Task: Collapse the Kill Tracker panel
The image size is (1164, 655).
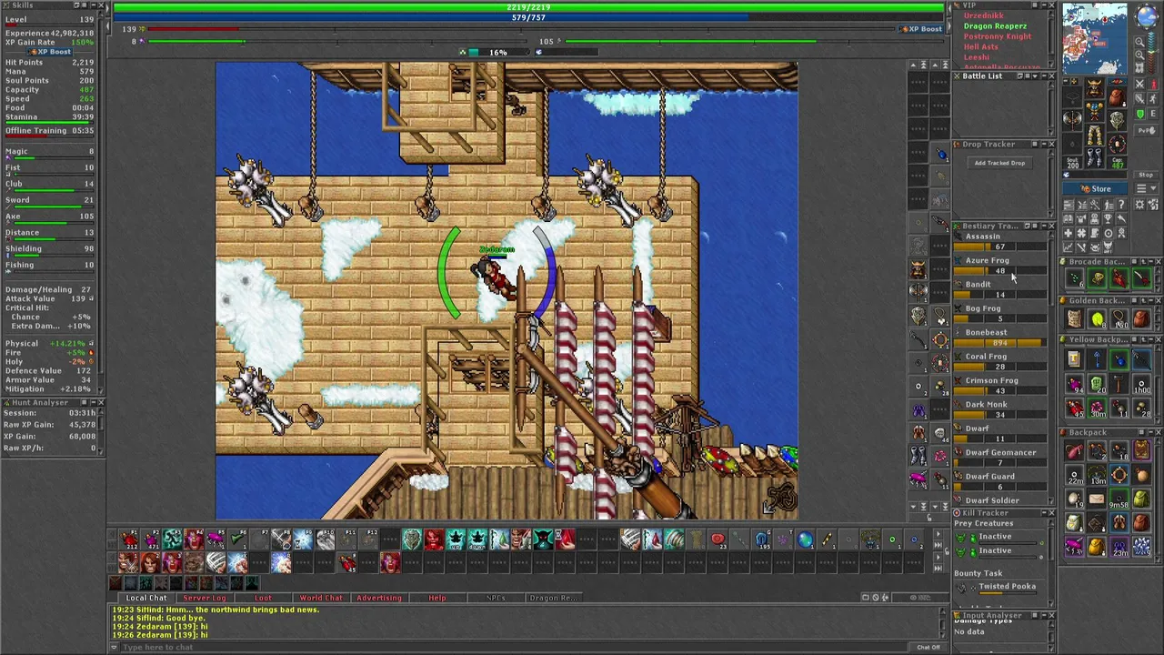Action: click(1044, 513)
